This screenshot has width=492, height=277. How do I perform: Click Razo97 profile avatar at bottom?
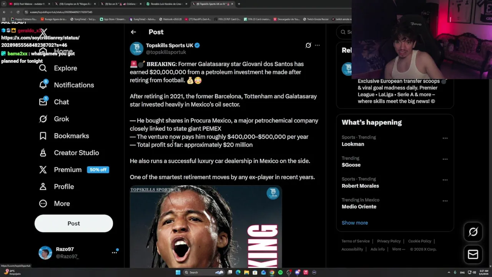coord(45,253)
